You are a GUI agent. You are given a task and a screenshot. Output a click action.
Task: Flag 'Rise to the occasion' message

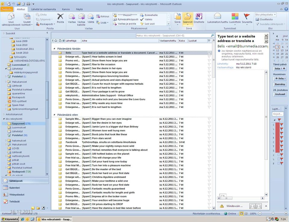click(x=209, y=64)
